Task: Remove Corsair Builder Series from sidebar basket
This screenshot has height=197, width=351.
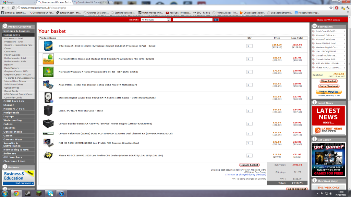Action: click(313, 56)
